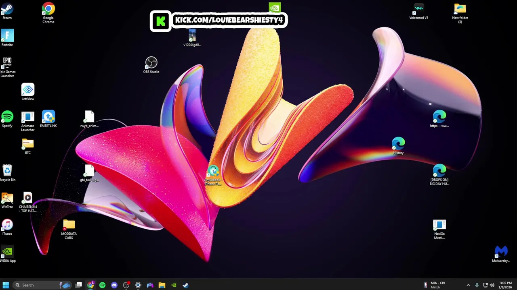The height and width of the screenshot is (290, 517).
Task: Select the gta_taxi_sig file on desktop
Action: point(89,173)
